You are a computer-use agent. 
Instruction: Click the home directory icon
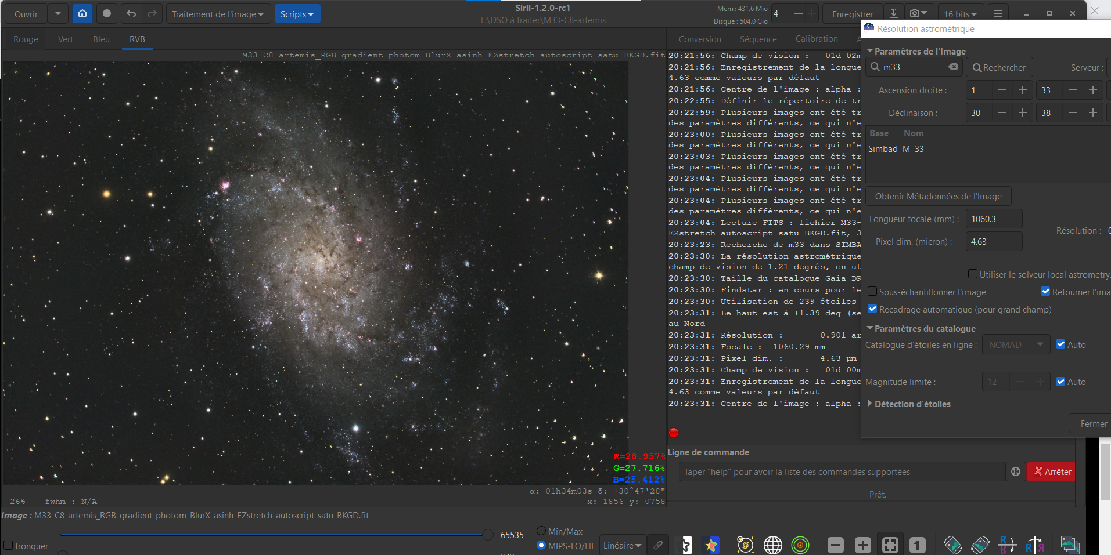pos(82,14)
